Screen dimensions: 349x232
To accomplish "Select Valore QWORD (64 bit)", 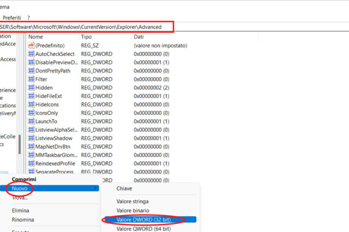I will [142, 229].
